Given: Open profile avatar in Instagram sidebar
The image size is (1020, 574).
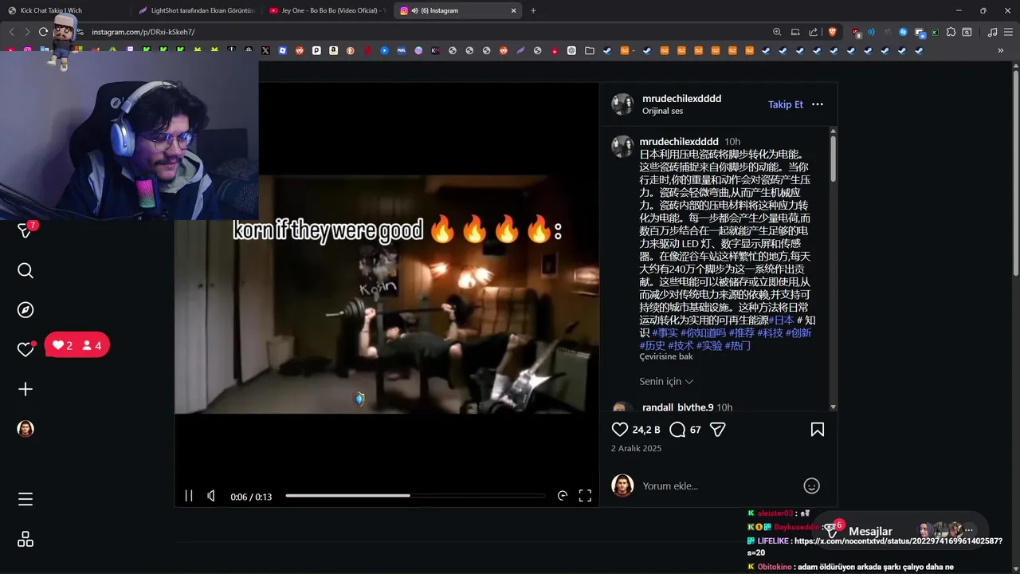Looking at the screenshot, I should coord(25,429).
